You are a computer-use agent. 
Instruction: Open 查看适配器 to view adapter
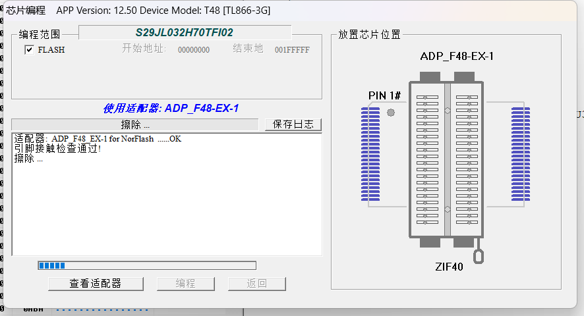tap(96, 283)
